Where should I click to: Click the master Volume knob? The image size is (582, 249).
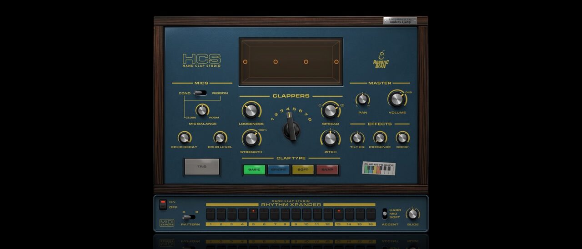pyautogui.click(x=397, y=99)
